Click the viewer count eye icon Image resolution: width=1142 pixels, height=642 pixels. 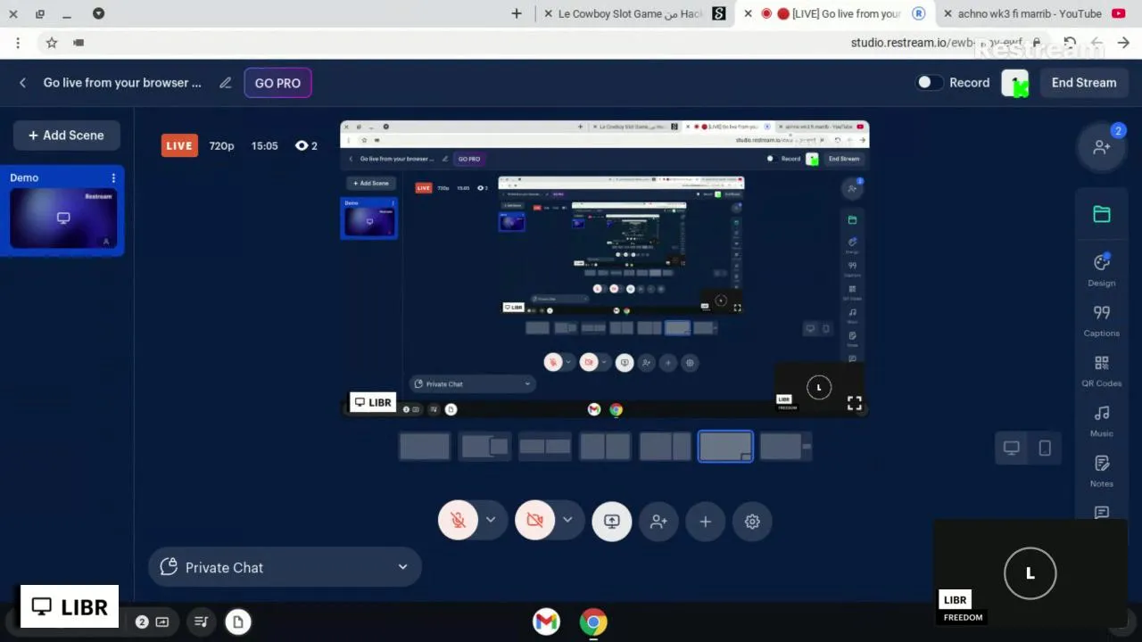tap(302, 145)
